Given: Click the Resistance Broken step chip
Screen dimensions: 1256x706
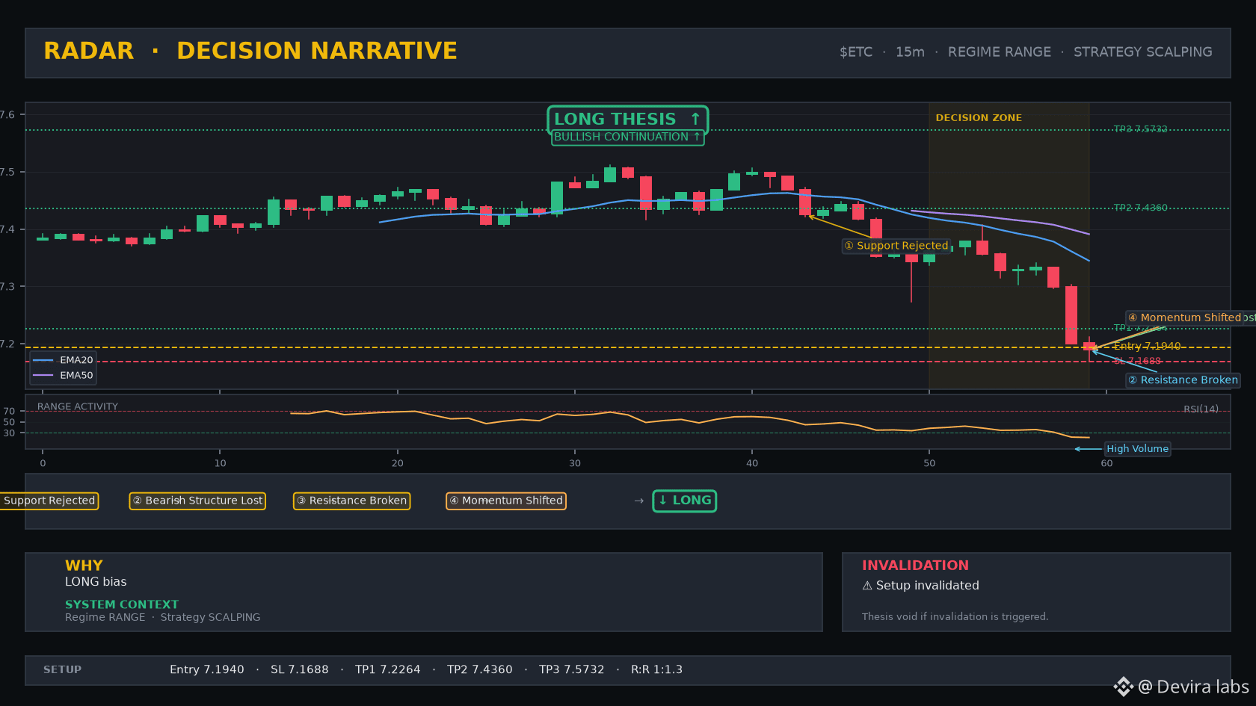Looking at the screenshot, I should [351, 501].
